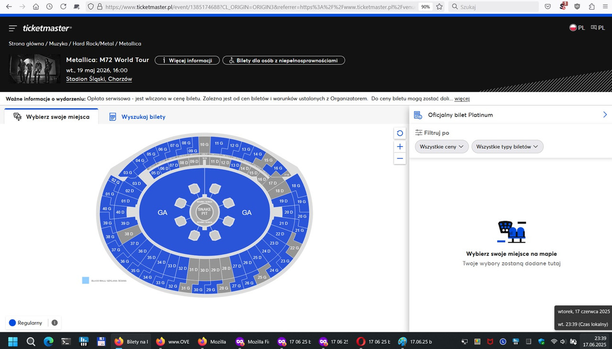Screen dimensions: 612x349
Task: Reload the Ticketmaster page
Action: pyautogui.click(x=63, y=7)
